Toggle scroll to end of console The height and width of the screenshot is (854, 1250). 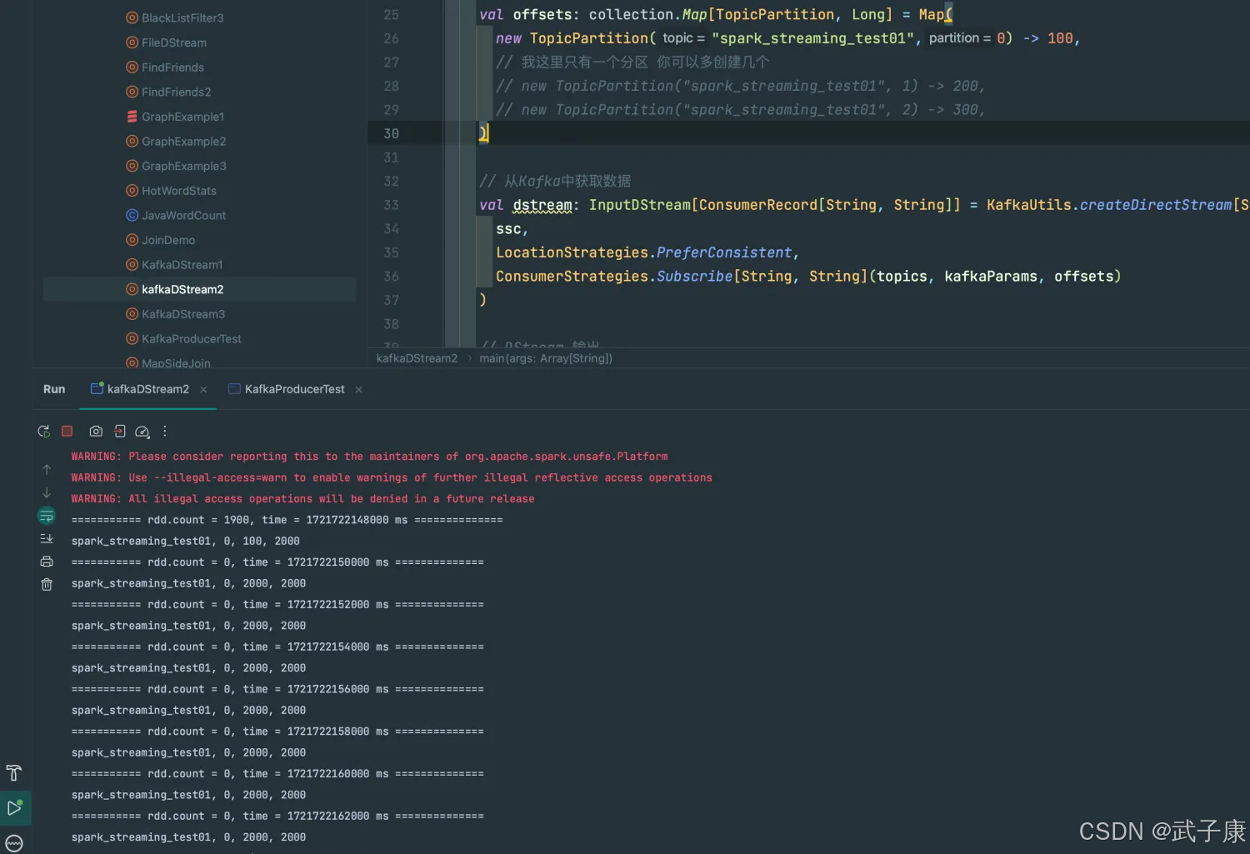(x=47, y=539)
